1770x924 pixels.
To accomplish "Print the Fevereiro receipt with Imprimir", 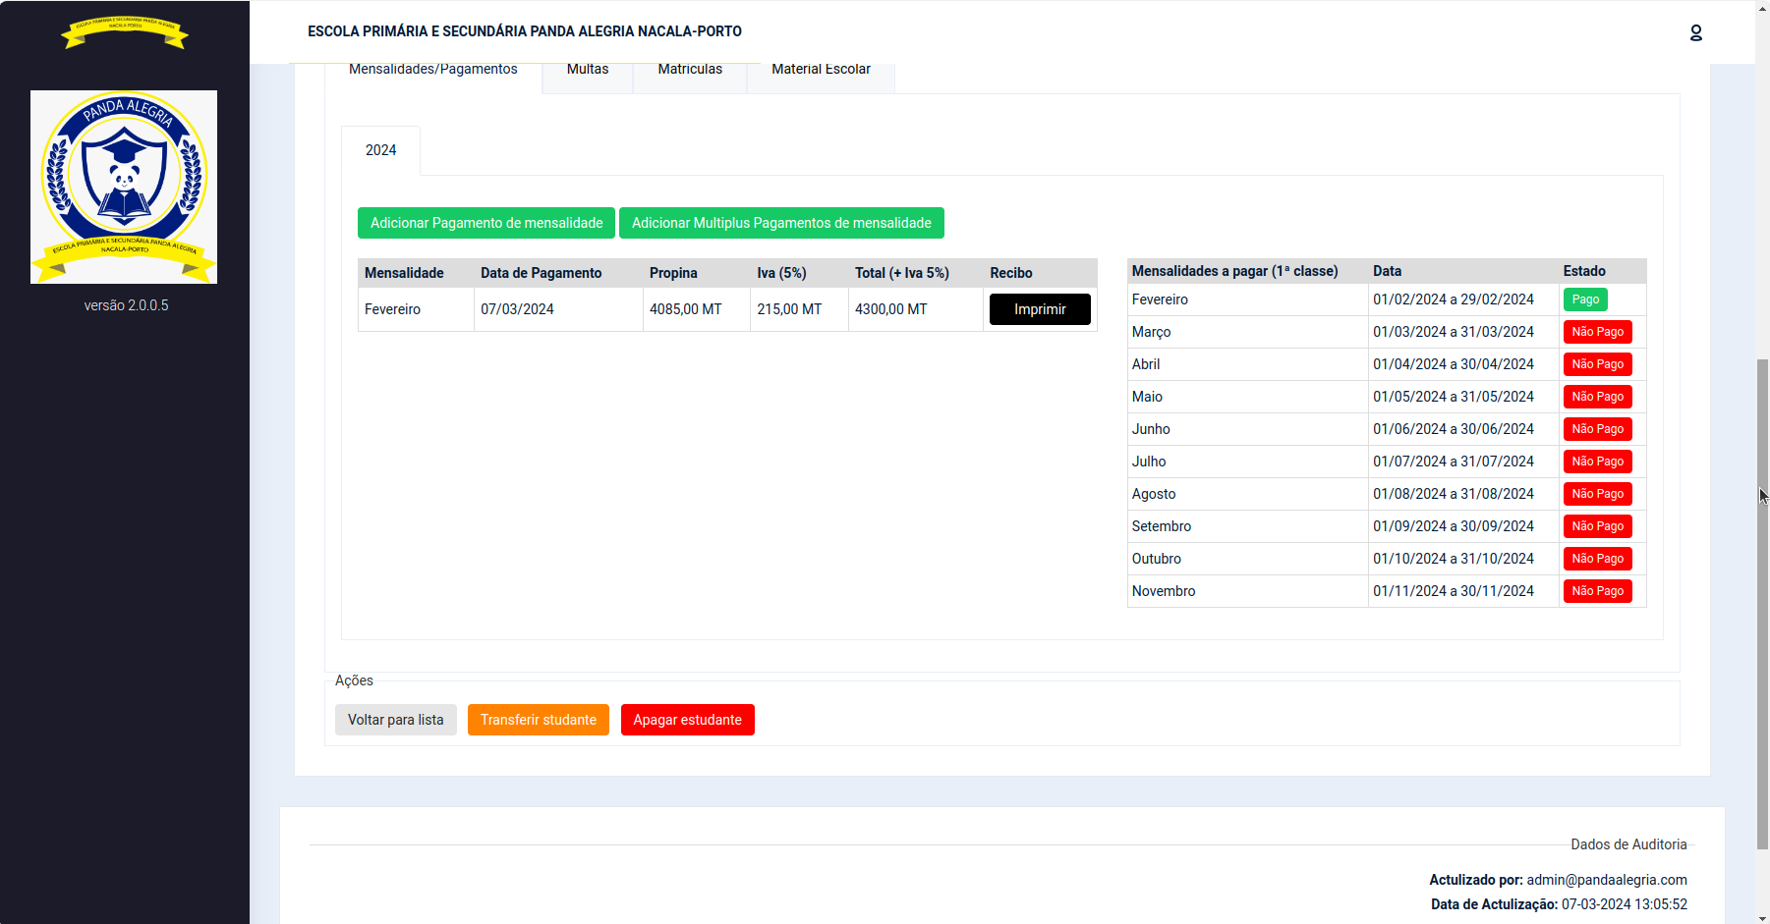I will coord(1040,309).
